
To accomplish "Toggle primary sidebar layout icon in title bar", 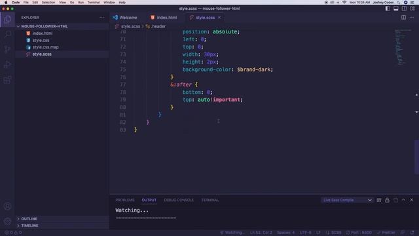I will 388,9.
